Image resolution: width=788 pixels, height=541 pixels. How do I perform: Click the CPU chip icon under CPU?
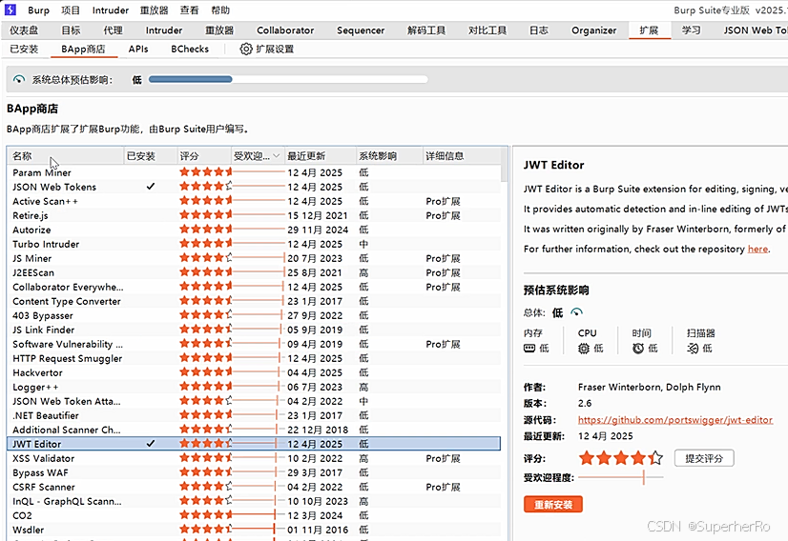pos(584,348)
